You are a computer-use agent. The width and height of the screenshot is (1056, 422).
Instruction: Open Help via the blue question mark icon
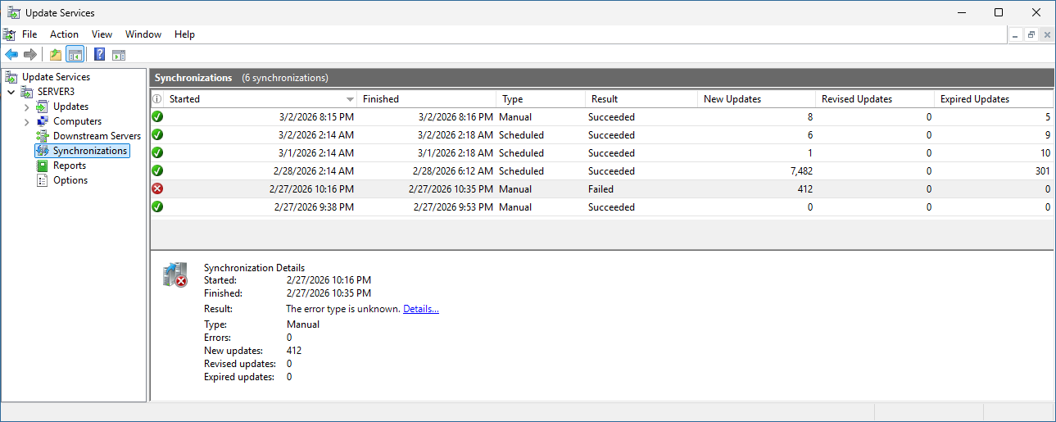[99, 55]
